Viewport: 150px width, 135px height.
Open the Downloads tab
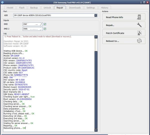click(75, 8)
